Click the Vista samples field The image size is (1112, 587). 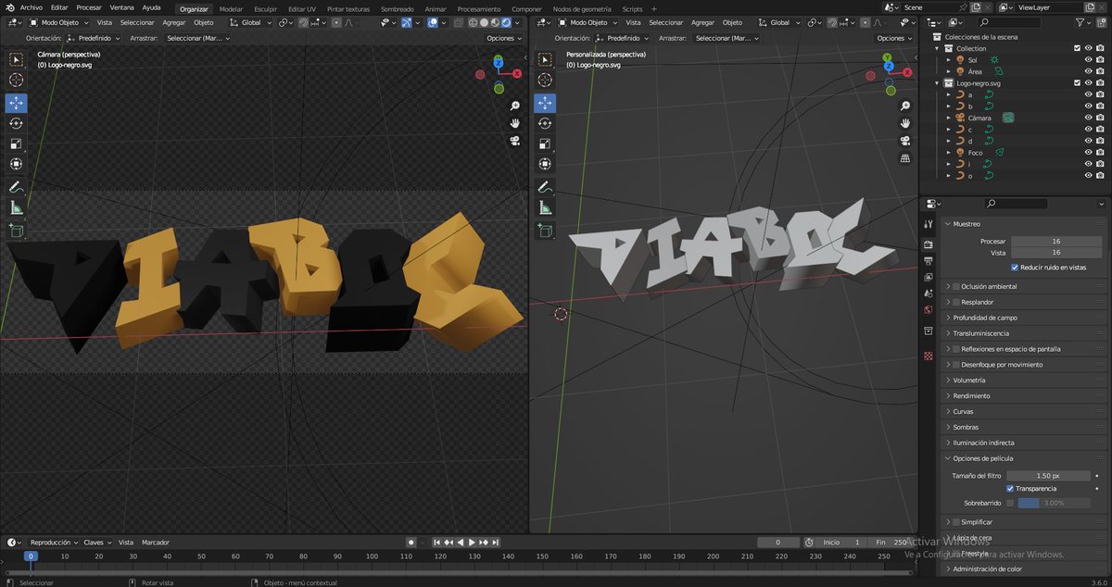[x=1055, y=252]
